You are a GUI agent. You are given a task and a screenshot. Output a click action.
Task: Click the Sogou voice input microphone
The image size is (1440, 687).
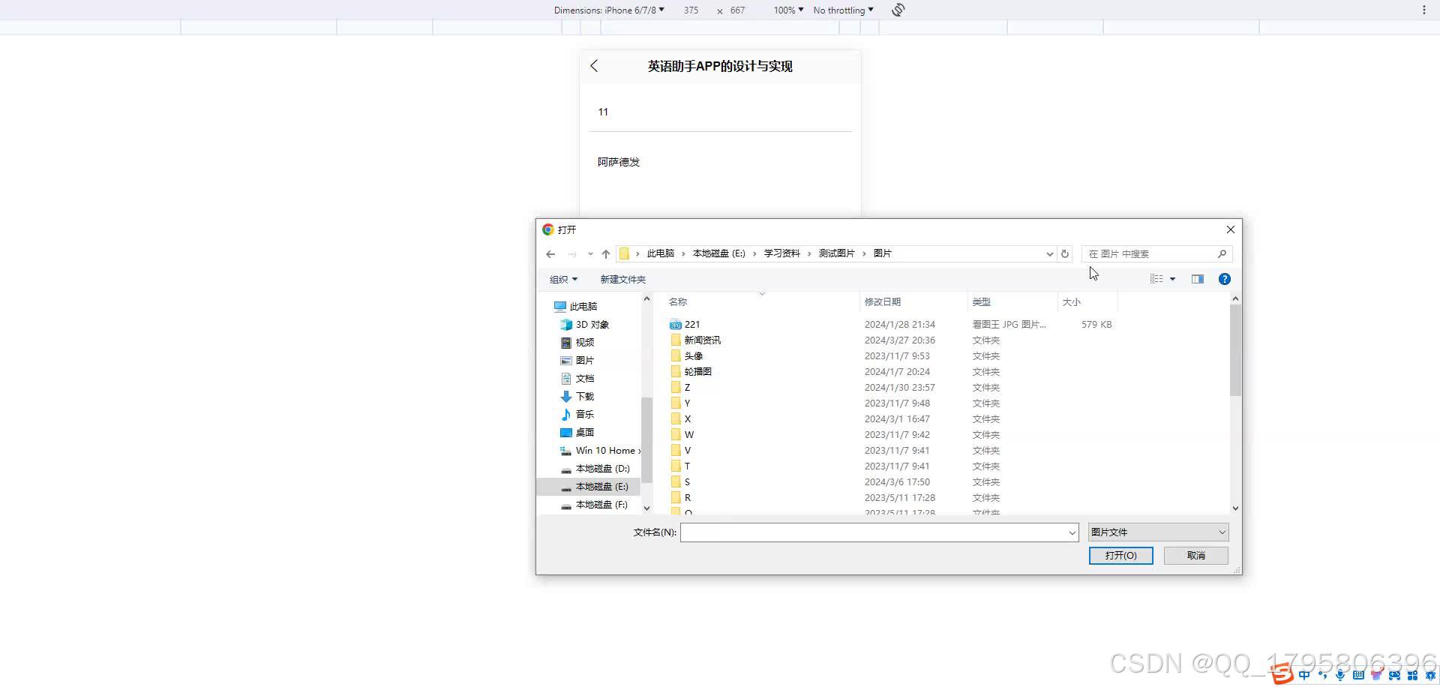[x=1340, y=676]
